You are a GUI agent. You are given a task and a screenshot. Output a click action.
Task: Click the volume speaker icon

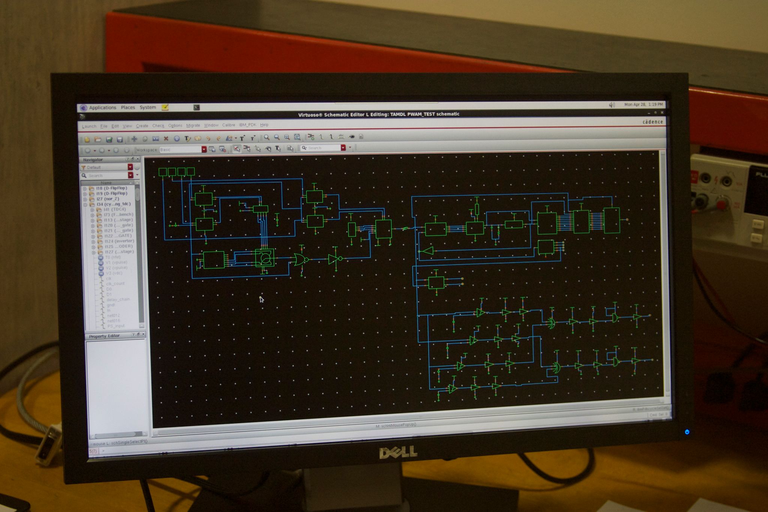click(x=612, y=105)
